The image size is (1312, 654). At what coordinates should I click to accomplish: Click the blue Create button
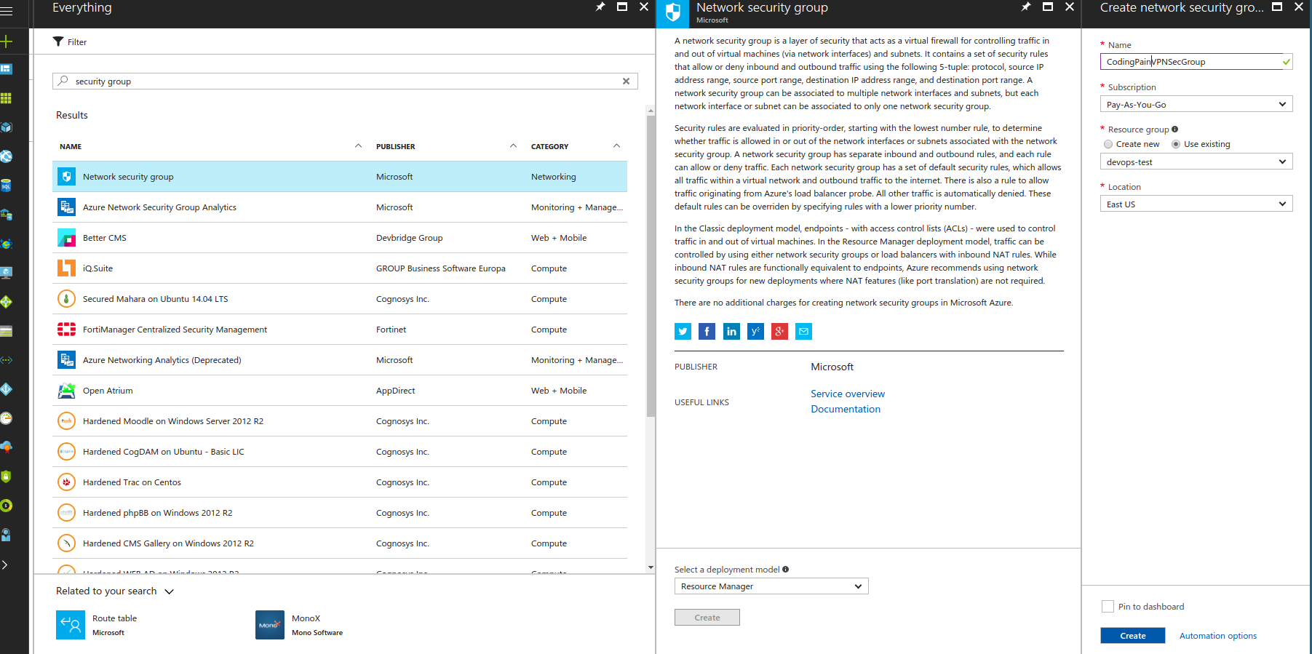pos(1132,636)
